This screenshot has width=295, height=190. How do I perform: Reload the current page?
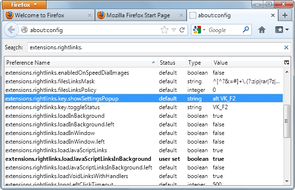(182, 30)
